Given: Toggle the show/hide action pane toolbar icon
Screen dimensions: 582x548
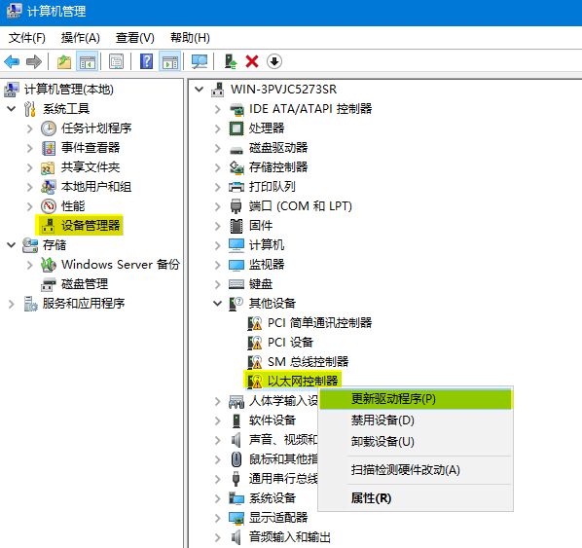Looking at the screenshot, I should [170, 61].
